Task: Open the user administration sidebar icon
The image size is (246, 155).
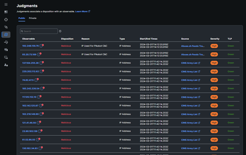Action: [x=6, y=65]
